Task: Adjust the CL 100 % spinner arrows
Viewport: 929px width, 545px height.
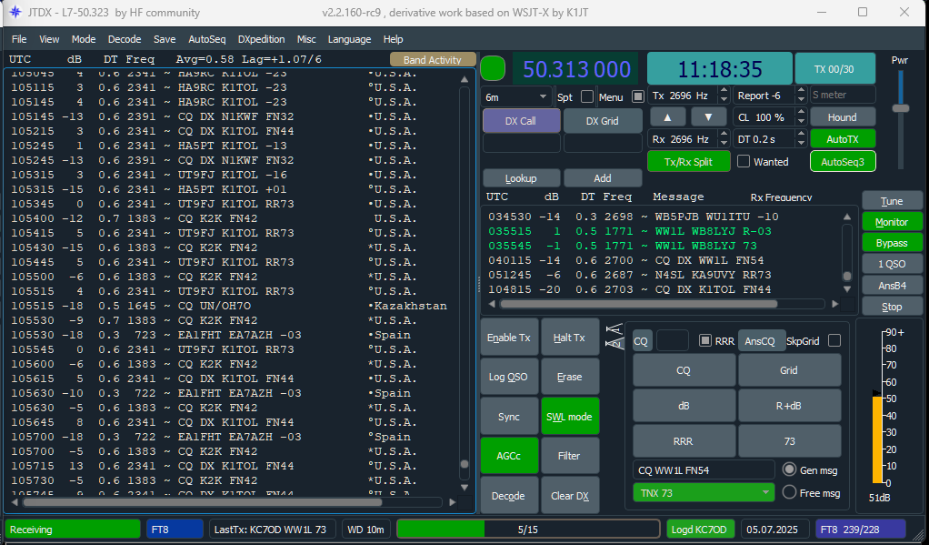Action: click(x=801, y=116)
